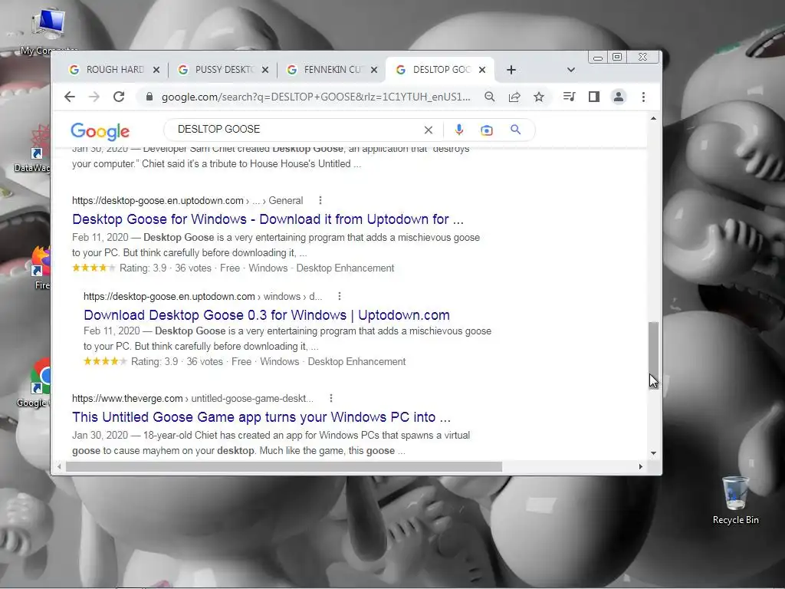Open options for Uptodown General result
Image resolution: width=785 pixels, height=589 pixels.
(x=320, y=200)
